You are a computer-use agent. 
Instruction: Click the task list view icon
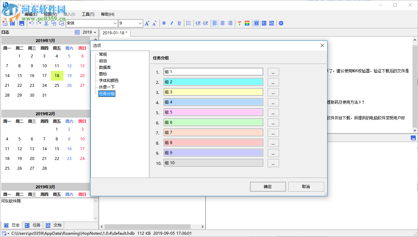coord(264,23)
